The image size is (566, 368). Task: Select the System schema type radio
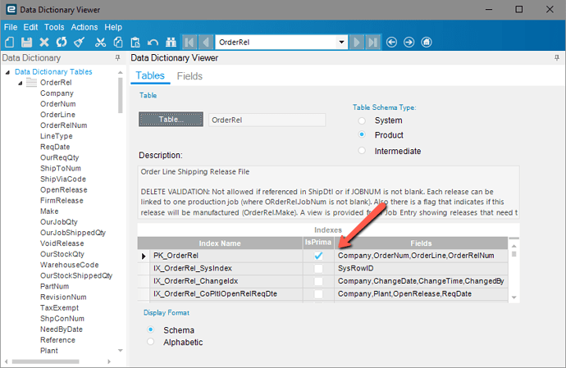tap(362, 120)
